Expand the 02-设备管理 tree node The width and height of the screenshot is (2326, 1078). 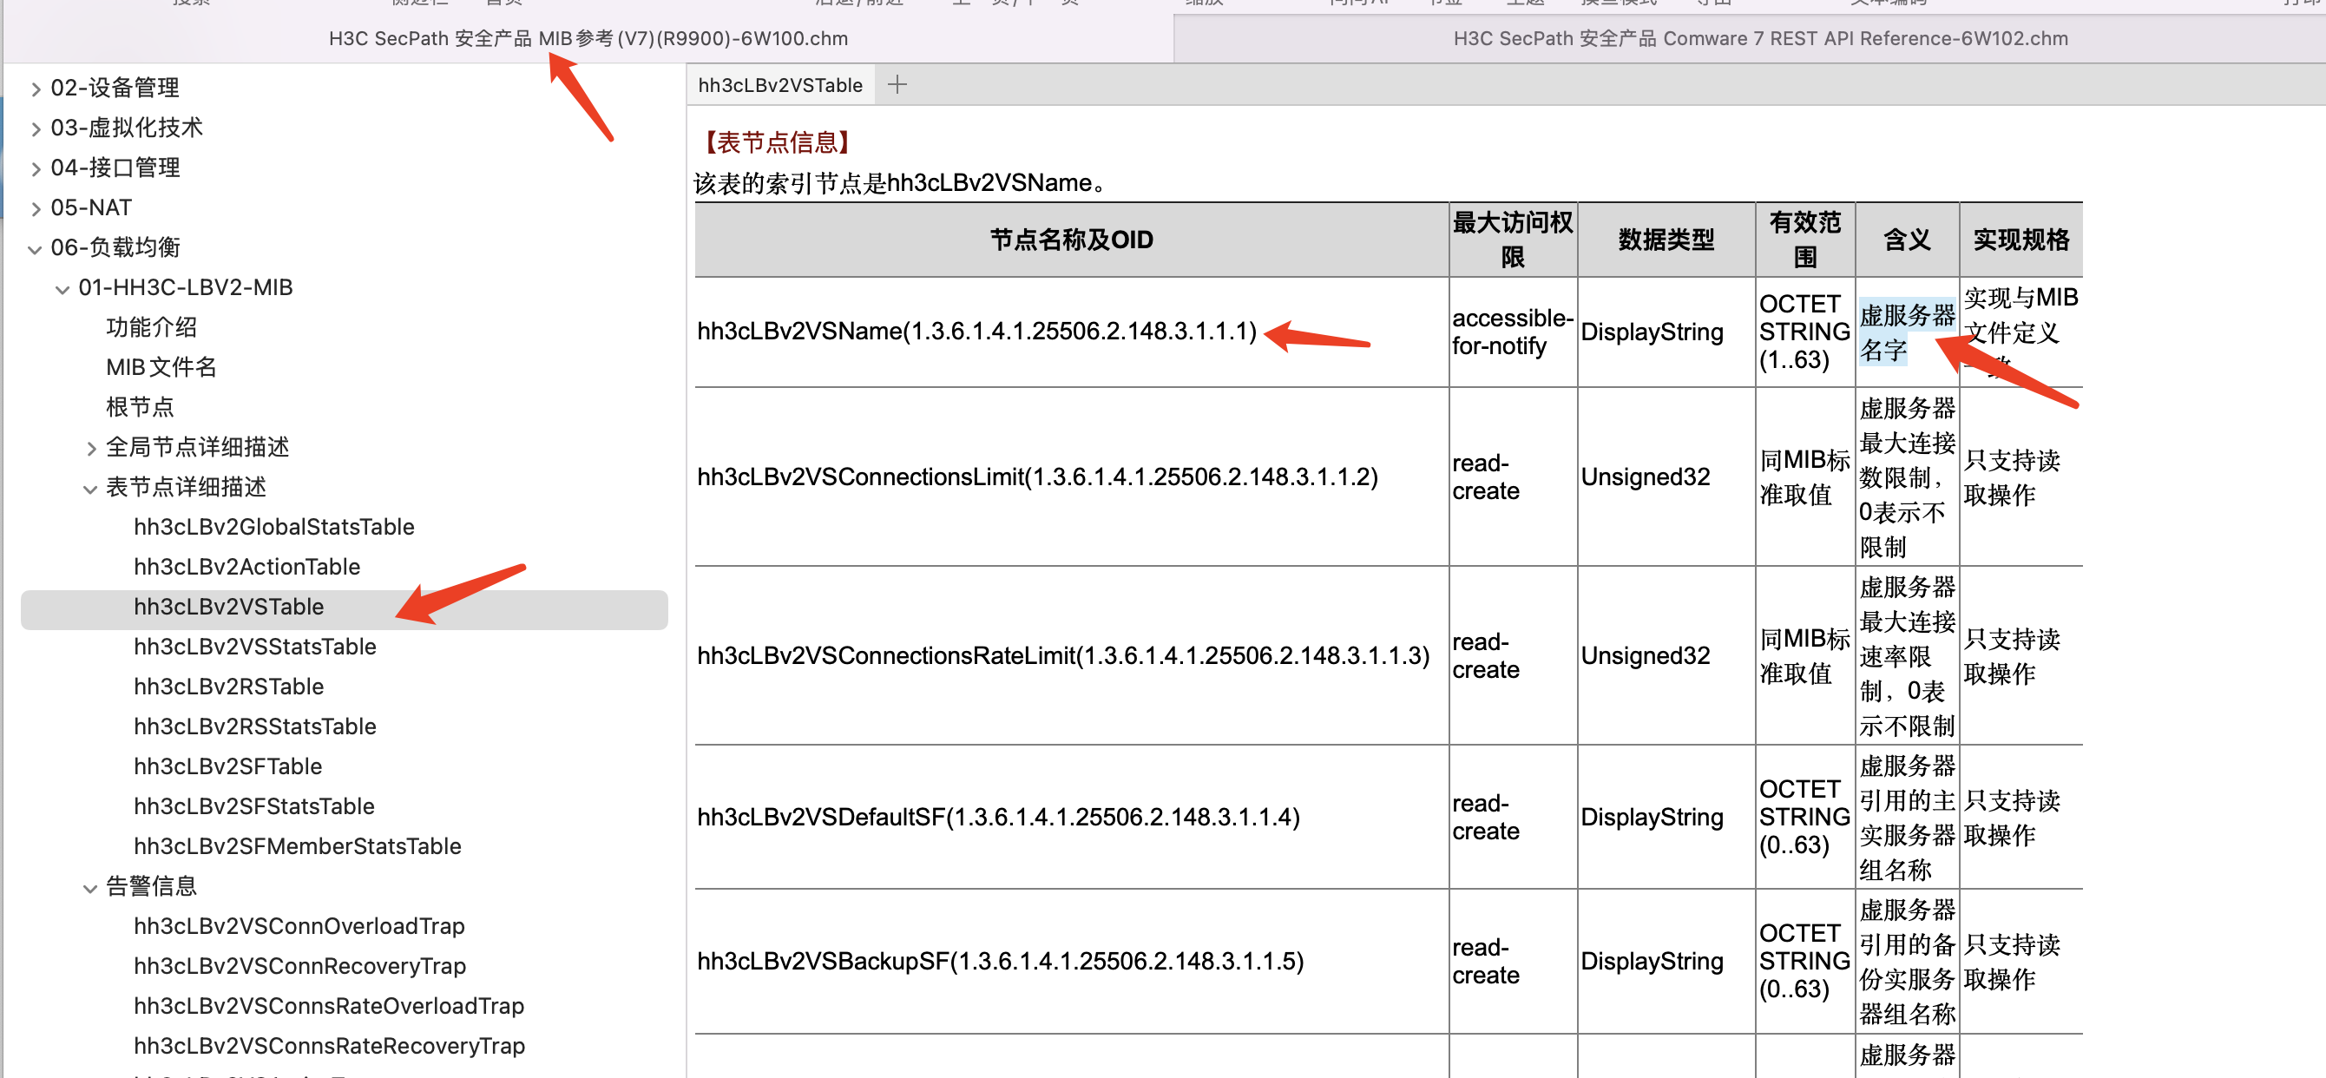coord(36,89)
